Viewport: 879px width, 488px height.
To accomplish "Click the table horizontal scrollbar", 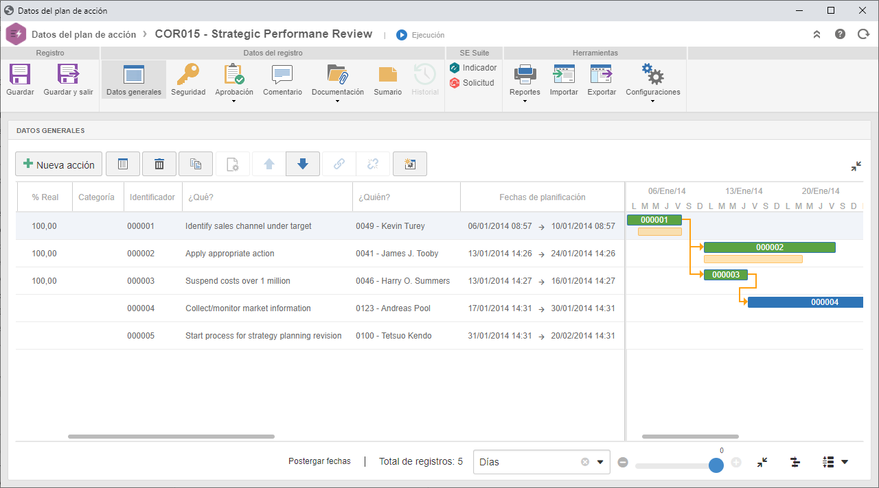I will 171,436.
